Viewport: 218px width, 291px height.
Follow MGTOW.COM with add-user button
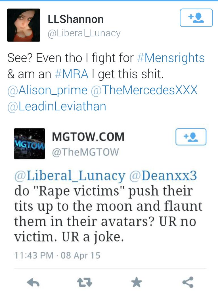191,137
